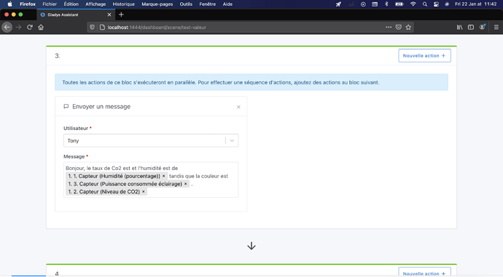Click the Firefox back arrow button
503x277 pixels.
(x=7, y=27)
